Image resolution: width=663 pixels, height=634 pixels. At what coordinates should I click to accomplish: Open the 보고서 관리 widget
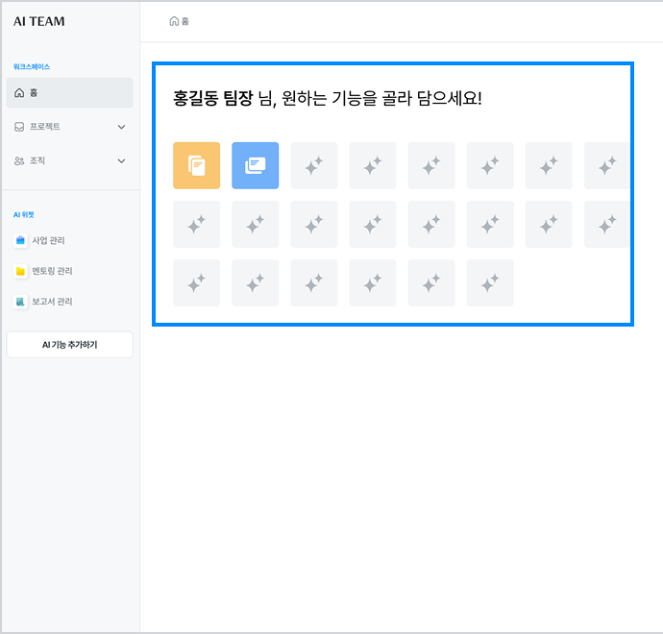pos(53,302)
